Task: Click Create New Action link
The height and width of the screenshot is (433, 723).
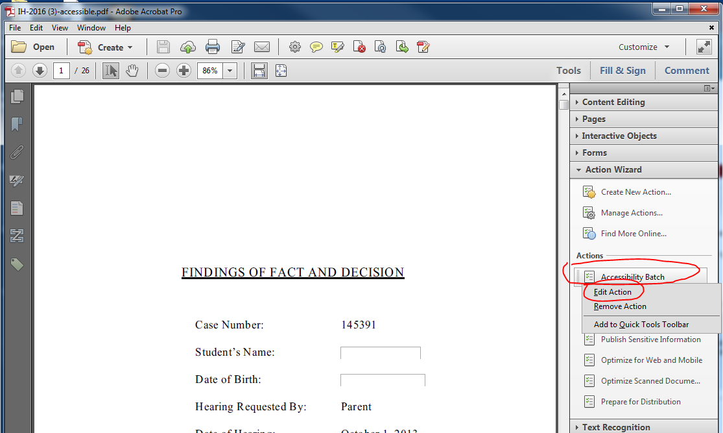Action: pyautogui.click(x=635, y=192)
